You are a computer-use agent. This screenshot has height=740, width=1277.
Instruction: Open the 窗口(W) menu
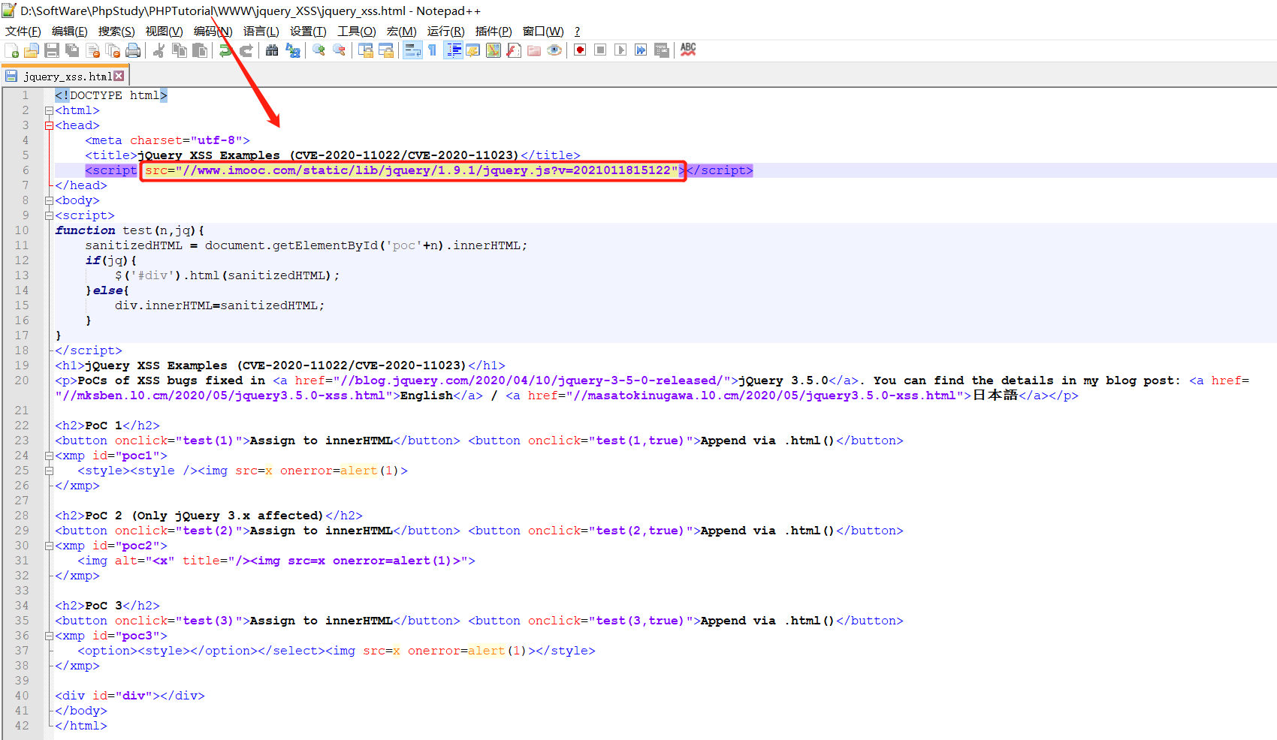[x=543, y=32]
